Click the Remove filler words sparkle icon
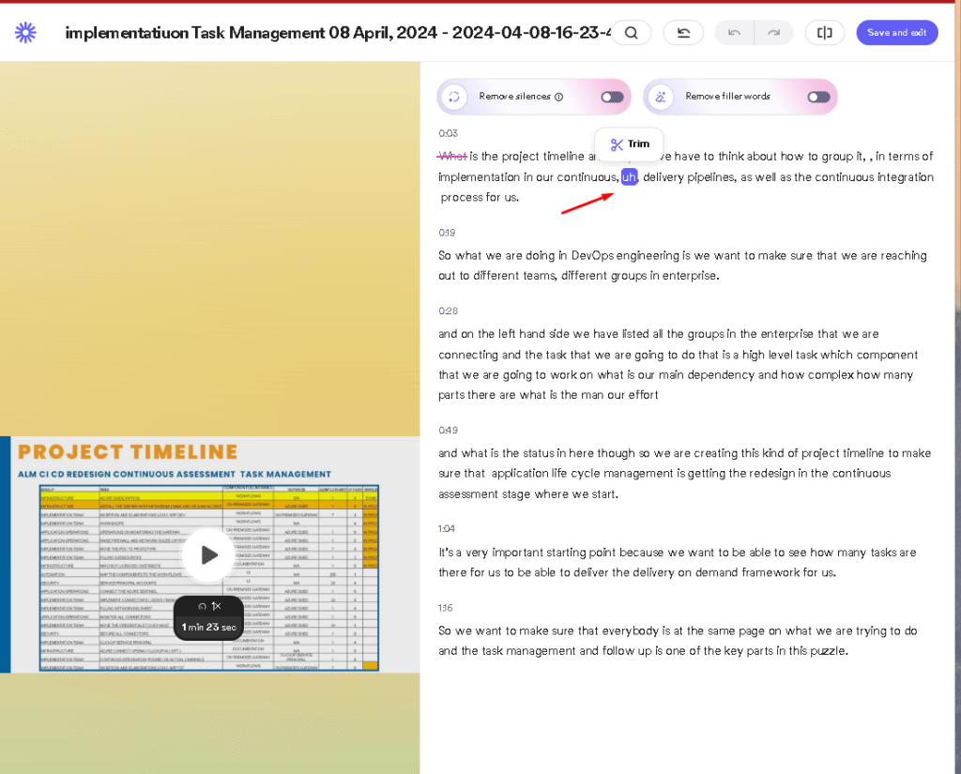Screen dimensions: 961x774 click(x=661, y=97)
